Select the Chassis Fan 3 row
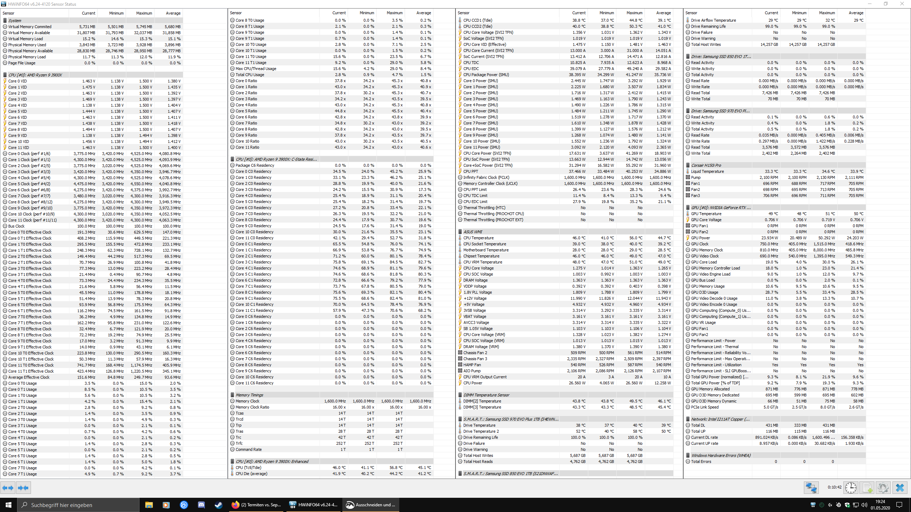This screenshot has width=911, height=512. pyautogui.click(x=565, y=359)
